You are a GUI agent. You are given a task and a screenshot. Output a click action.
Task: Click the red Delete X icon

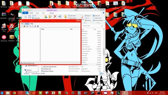pyautogui.click(x=55, y=17)
